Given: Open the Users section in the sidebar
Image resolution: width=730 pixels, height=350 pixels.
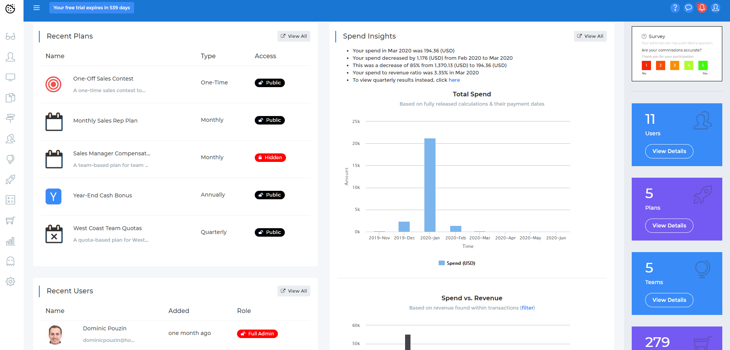Looking at the screenshot, I should coord(10,57).
